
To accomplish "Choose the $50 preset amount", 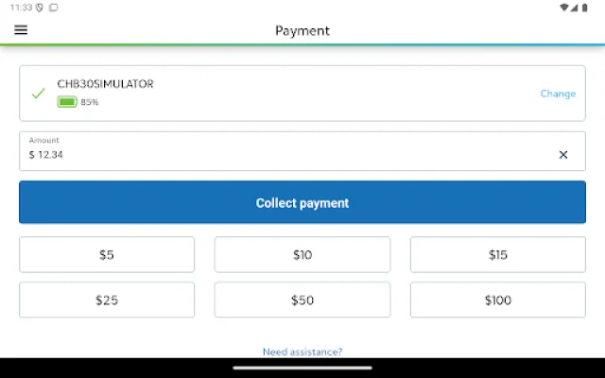I will click(302, 300).
